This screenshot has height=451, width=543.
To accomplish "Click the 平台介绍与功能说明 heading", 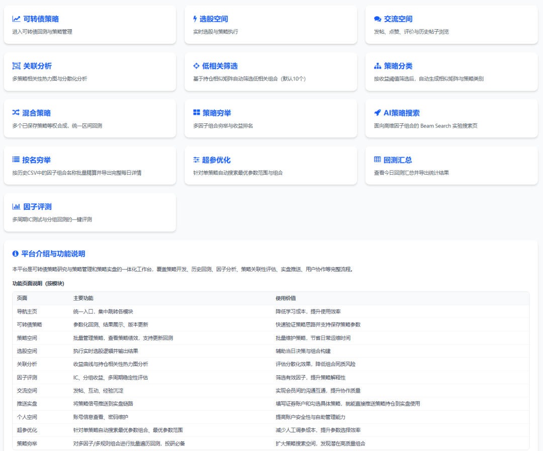I will 53,254.
